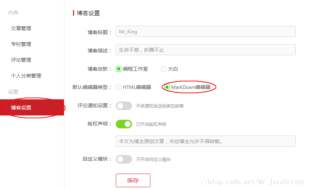Viewport: 309px width, 189px height.
Task: Enable the 自定义模块 switch
Action: click(x=124, y=159)
